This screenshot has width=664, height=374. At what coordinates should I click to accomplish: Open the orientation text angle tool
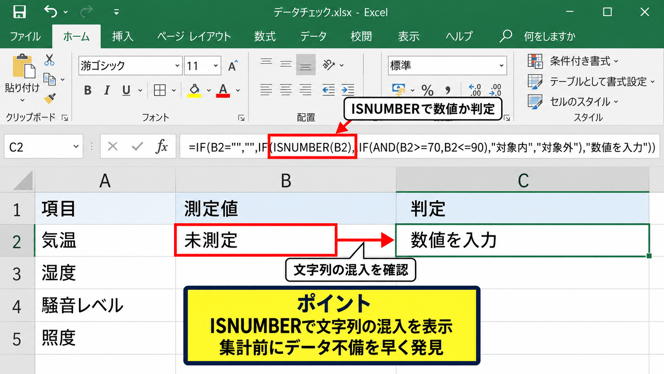tap(329, 65)
